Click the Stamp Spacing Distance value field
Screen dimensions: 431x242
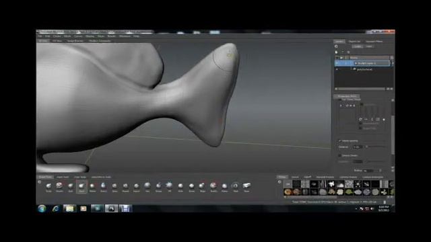coord(358,147)
